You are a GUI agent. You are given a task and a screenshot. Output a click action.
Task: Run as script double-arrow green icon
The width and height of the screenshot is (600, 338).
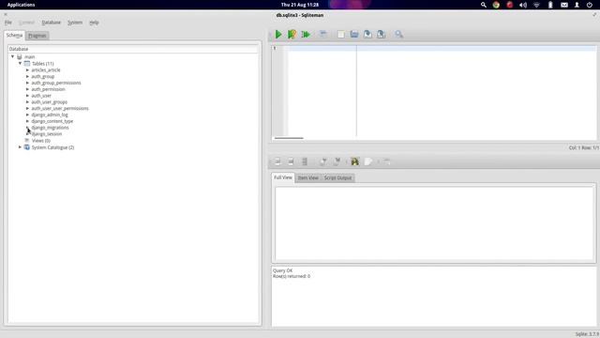(306, 35)
